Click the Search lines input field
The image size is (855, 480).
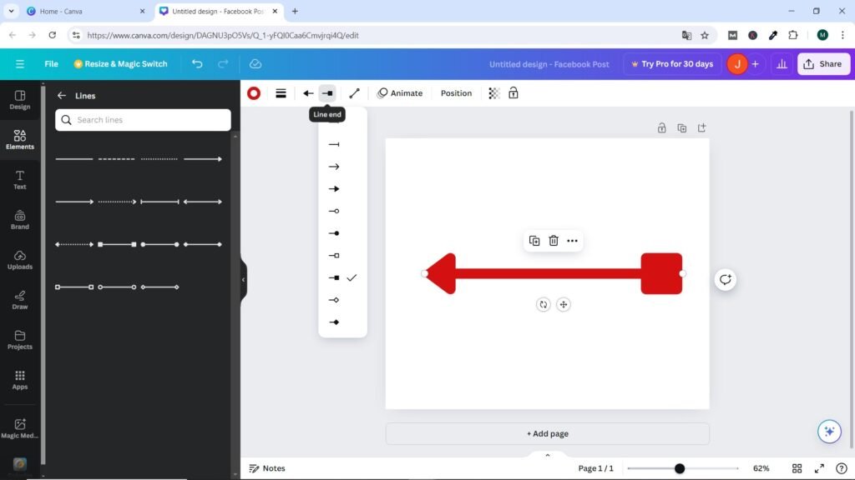tap(150, 120)
